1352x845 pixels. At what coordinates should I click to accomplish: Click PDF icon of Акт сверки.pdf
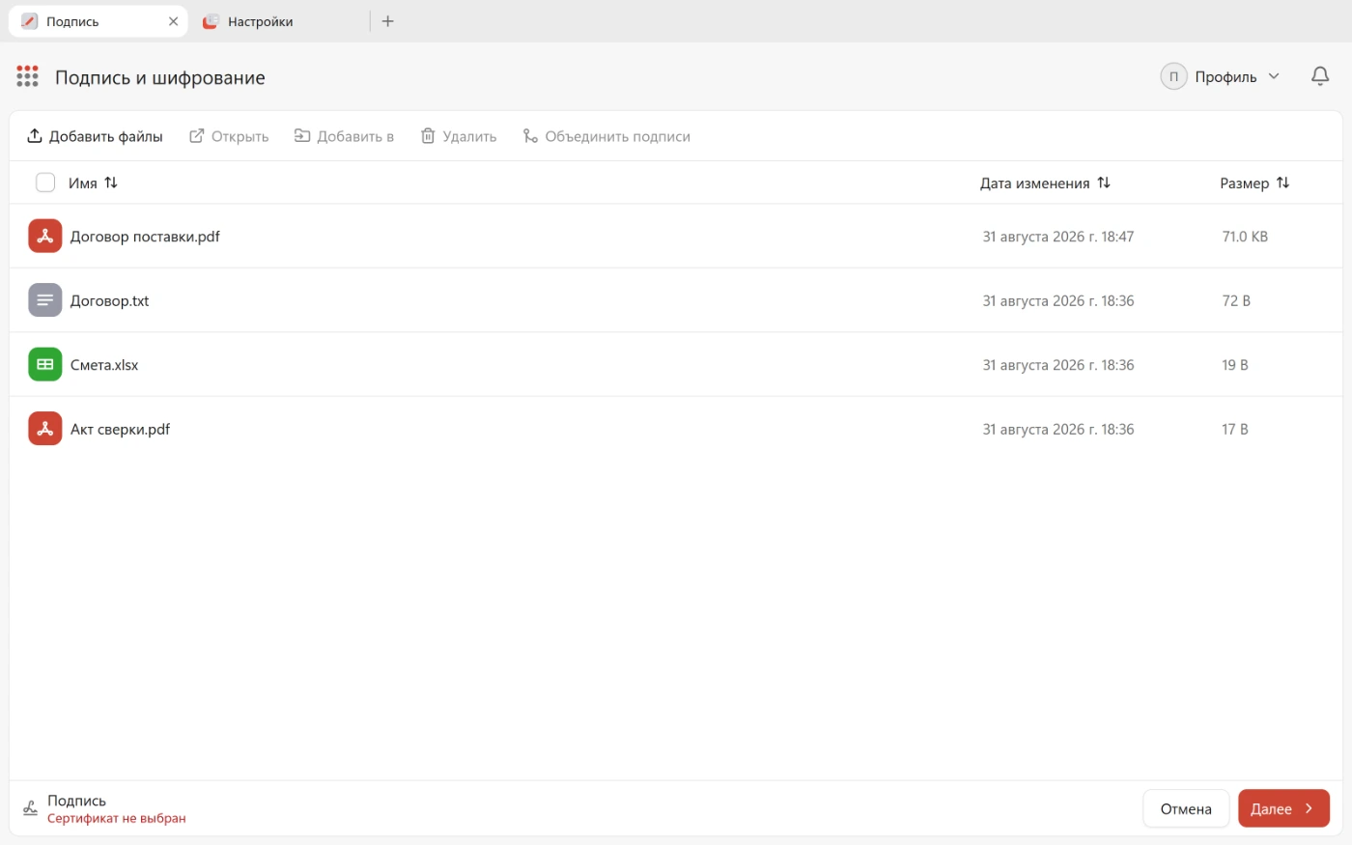coord(45,429)
